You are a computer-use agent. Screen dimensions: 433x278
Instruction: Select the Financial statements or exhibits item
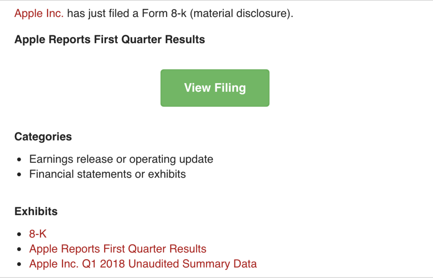pos(107,174)
